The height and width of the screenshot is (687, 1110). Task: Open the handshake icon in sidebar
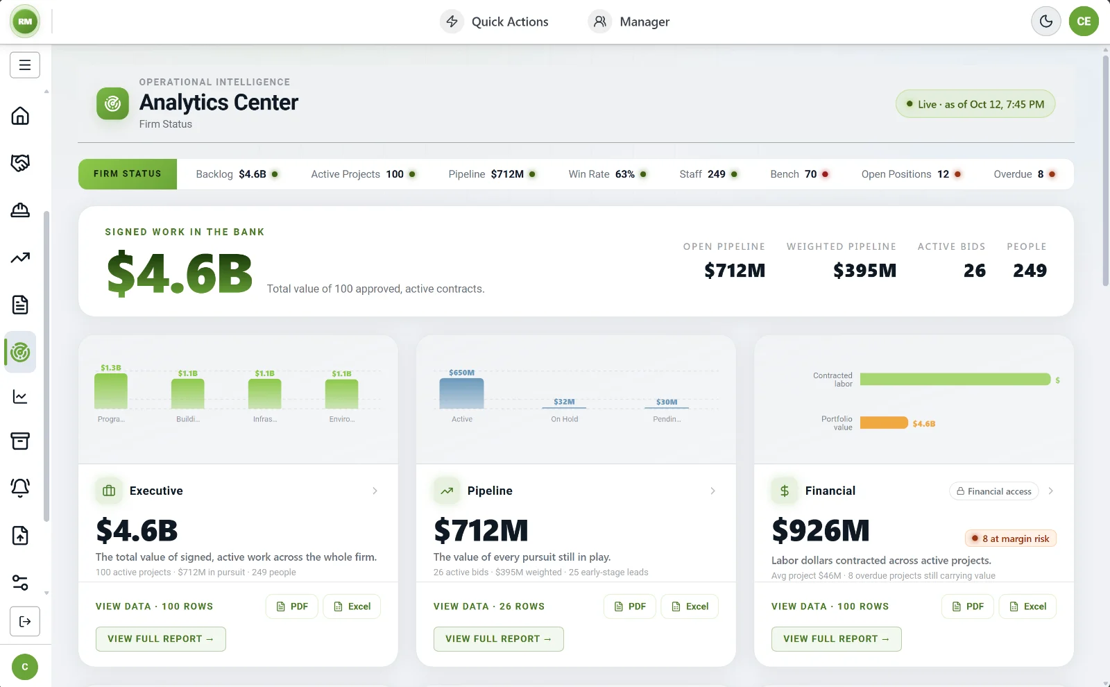[x=20, y=163]
